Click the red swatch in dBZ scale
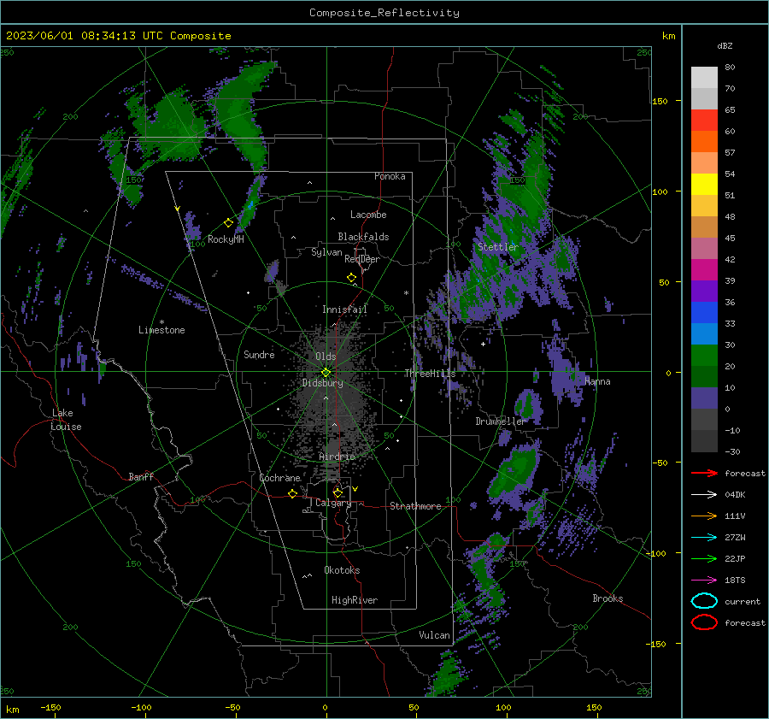This screenshot has width=769, height=719. click(x=704, y=121)
